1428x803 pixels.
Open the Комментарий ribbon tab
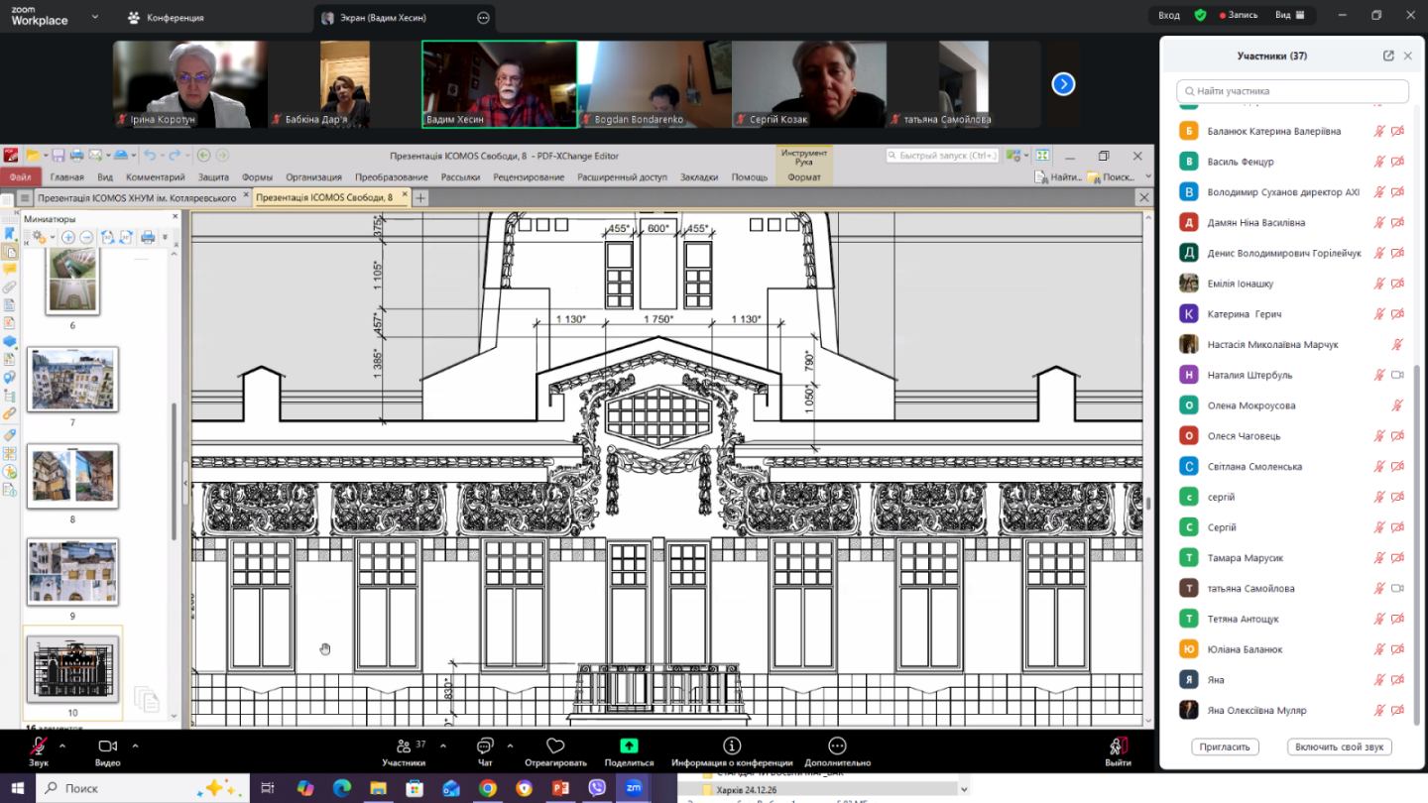click(155, 177)
